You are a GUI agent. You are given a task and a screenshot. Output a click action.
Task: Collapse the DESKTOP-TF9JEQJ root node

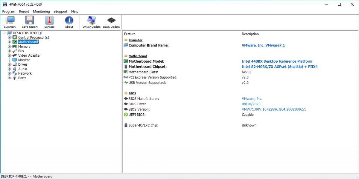click(4, 33)
